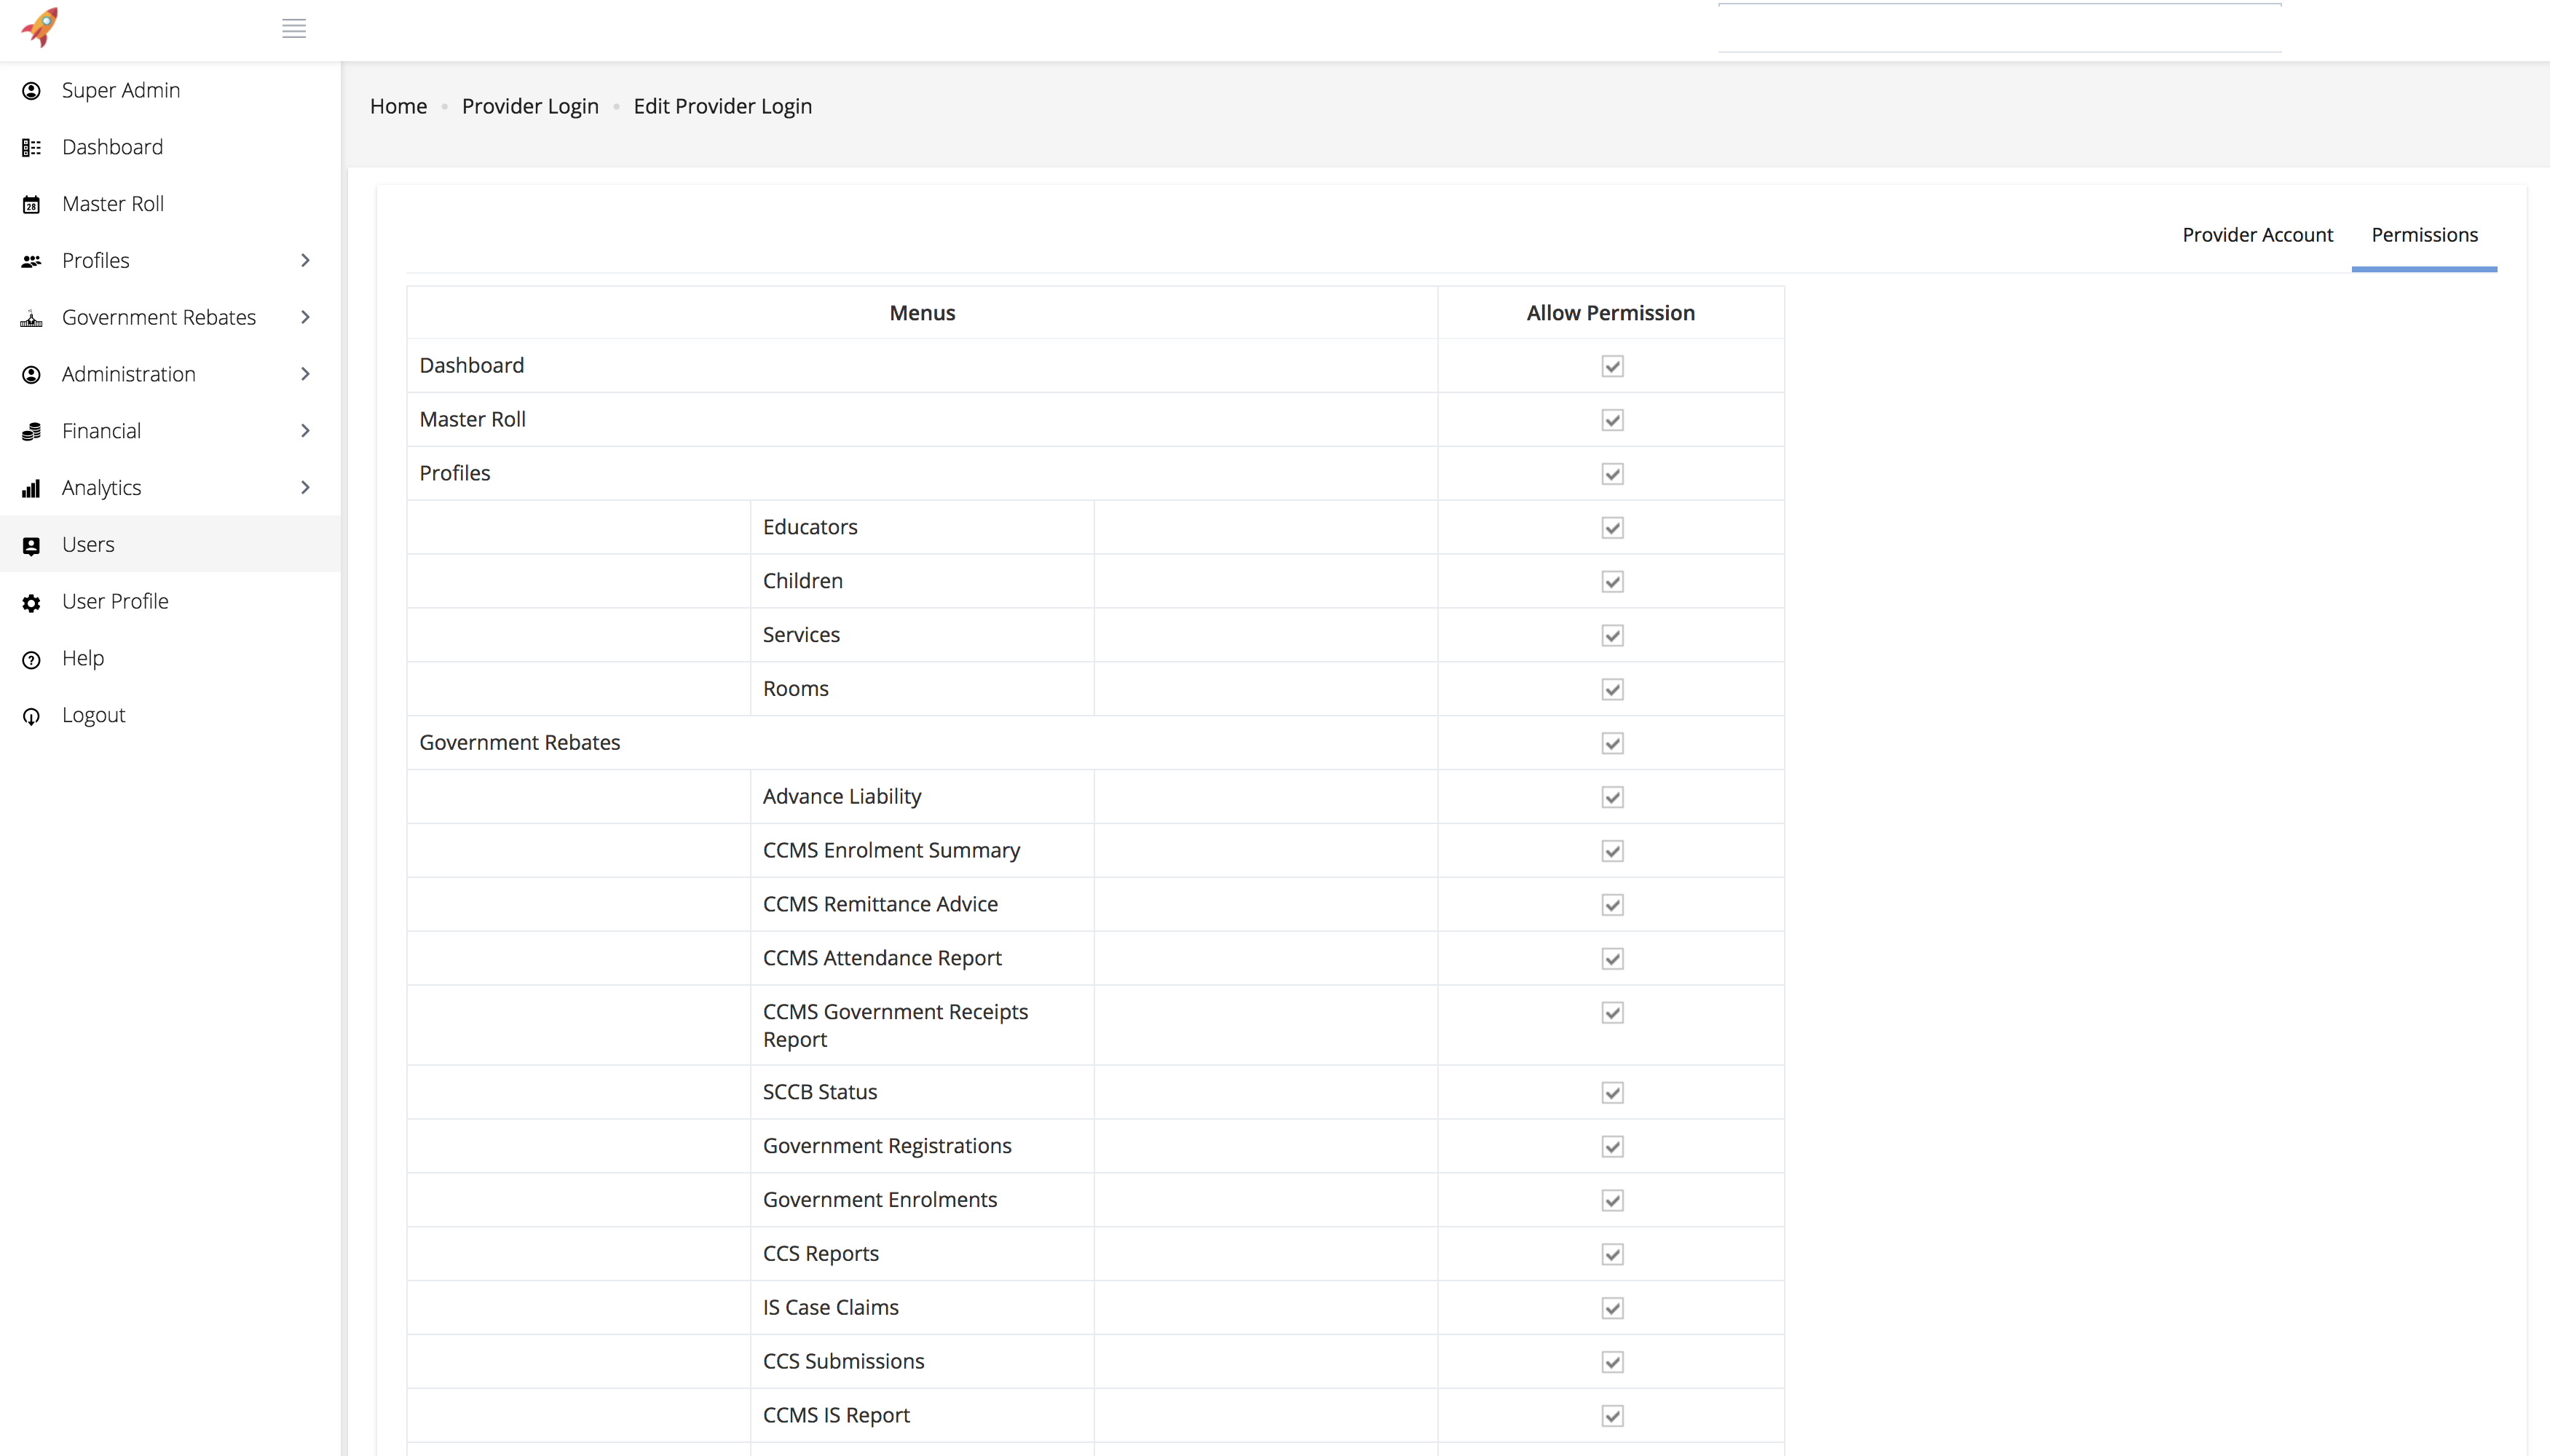Expand the Financial sidebar section
This screenshot has width=2550, height=1456.
(306, 431)
